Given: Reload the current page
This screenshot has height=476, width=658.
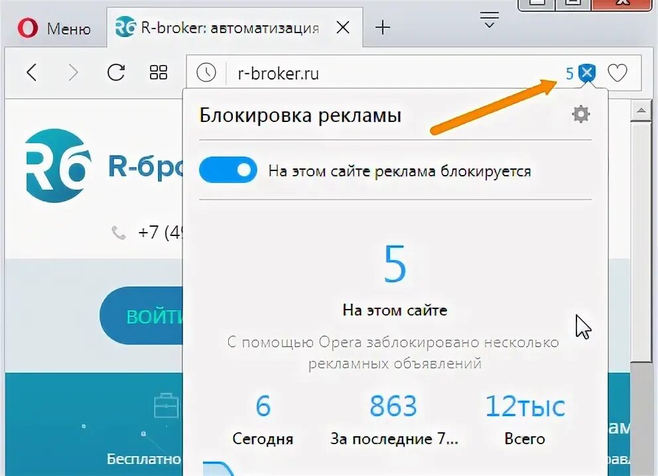Looking at the screenshot, I should 116,72.
